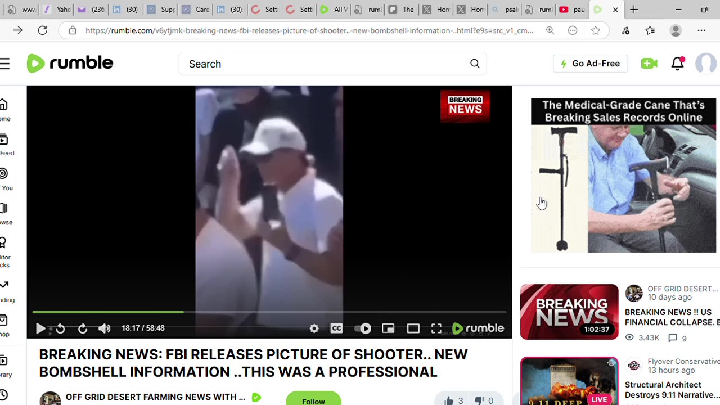Rewind the video with the back arrow

click(x=60, y=328)
